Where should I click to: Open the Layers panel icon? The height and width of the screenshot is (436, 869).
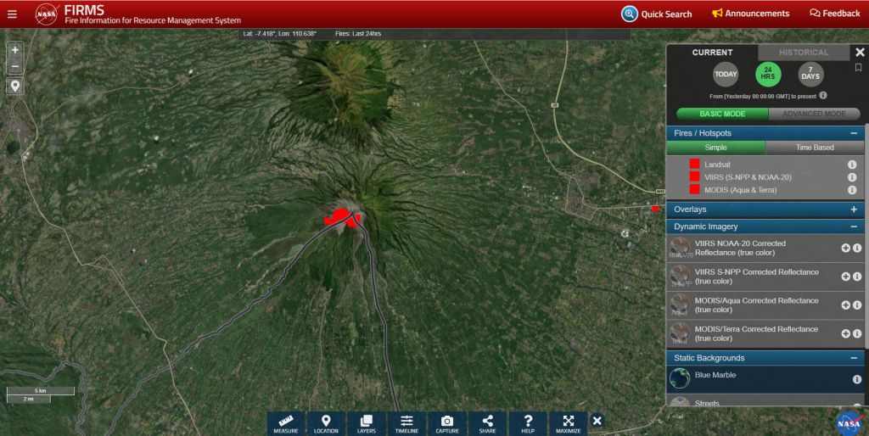[x=366, y=423]
